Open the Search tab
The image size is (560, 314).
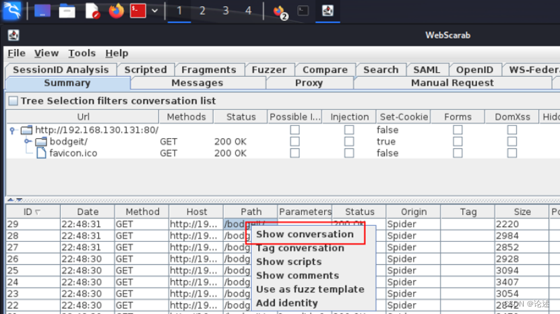pyautogui.click(x=381, y=69)
